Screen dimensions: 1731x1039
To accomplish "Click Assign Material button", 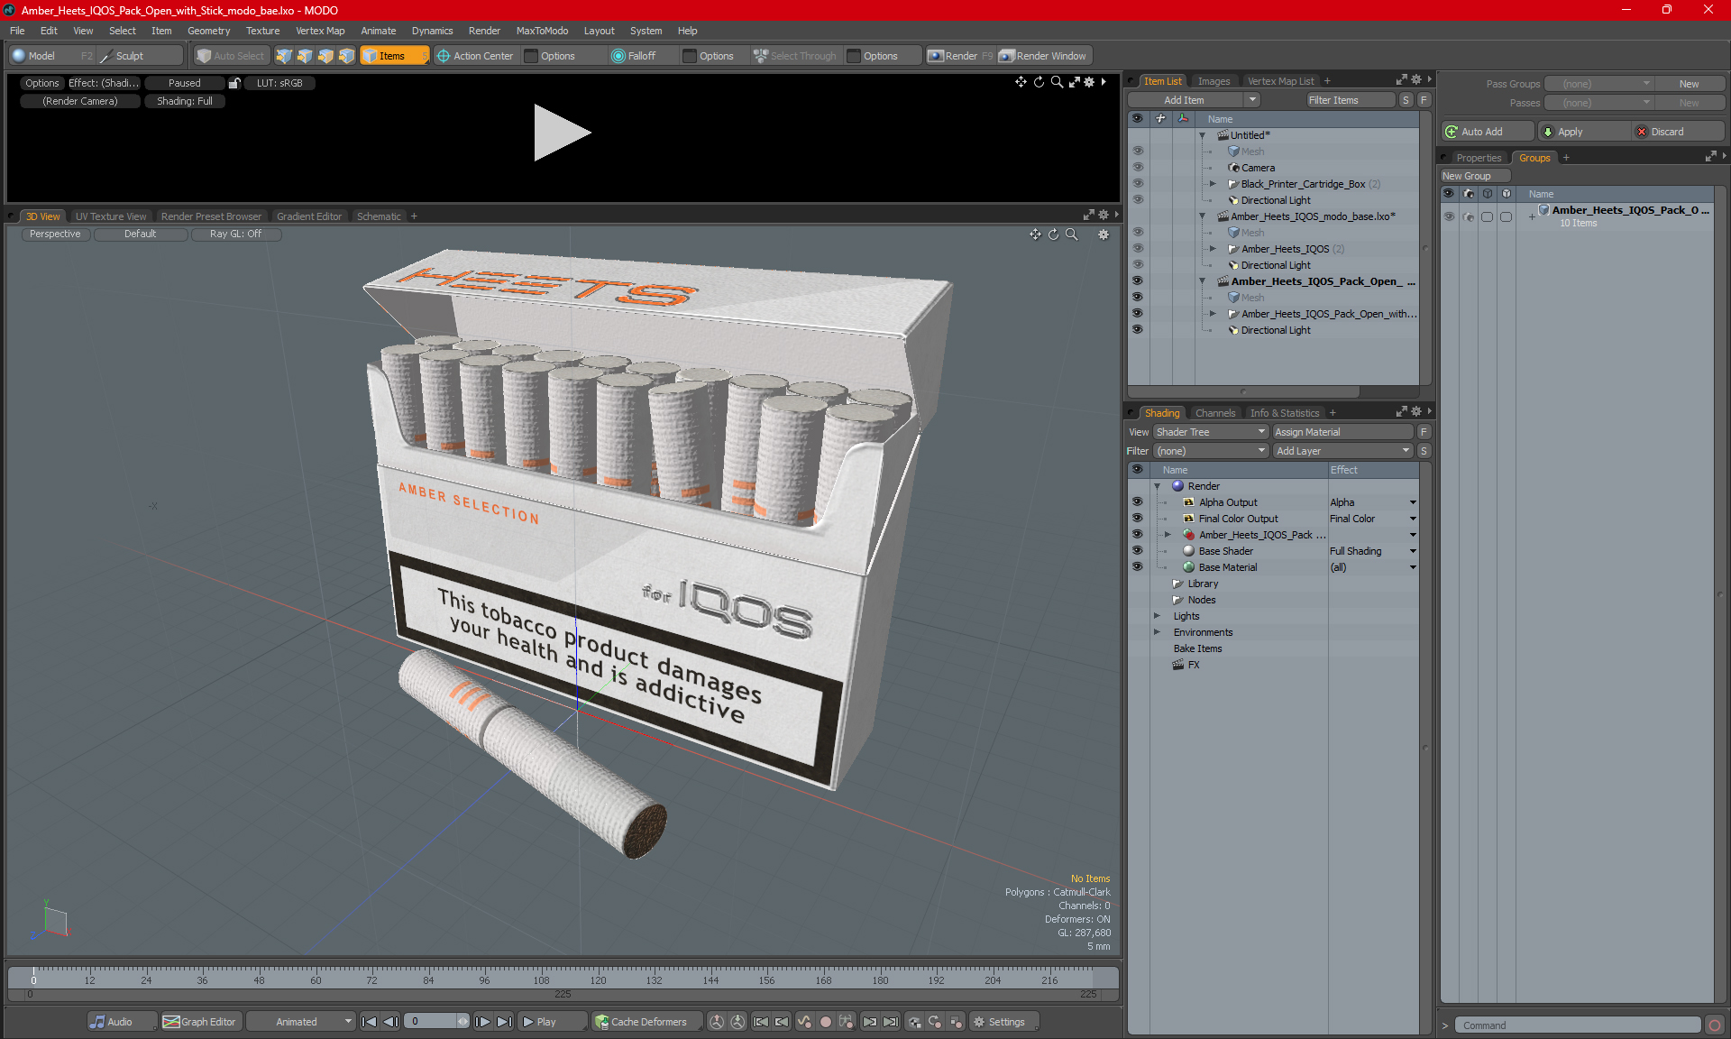I will coord(1342,432).
